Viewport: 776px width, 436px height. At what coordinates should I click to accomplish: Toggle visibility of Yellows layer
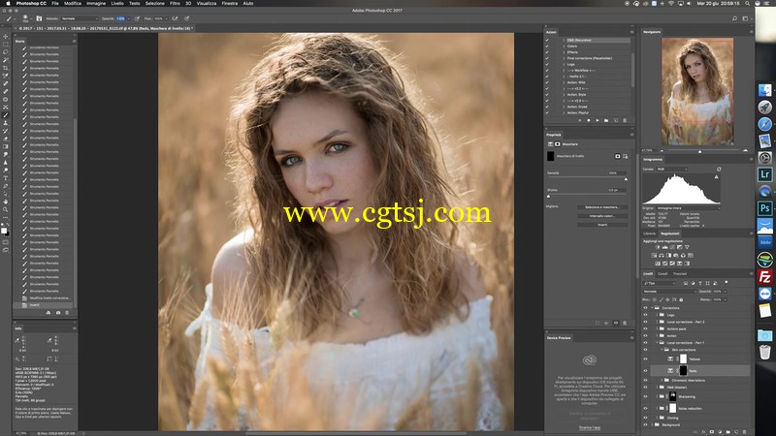(645, 358)
